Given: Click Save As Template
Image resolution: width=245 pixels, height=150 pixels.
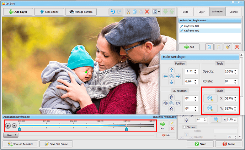Looking at the screenshot, I should [x=21, y=144].
